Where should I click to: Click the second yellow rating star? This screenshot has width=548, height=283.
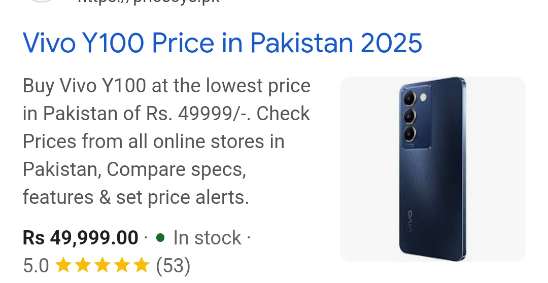[83, 265]
